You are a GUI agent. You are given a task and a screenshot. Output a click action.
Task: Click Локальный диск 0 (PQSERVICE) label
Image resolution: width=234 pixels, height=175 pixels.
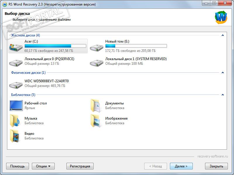pos(49,59)
